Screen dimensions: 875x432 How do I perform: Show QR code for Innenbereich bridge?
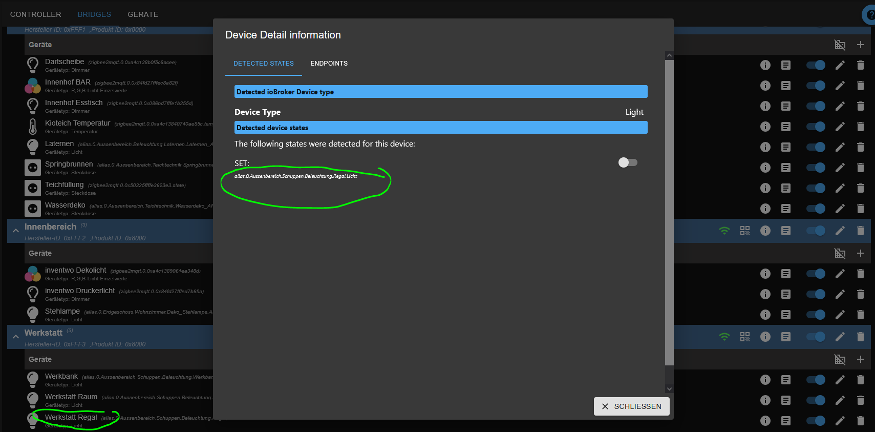click(745, 231)
